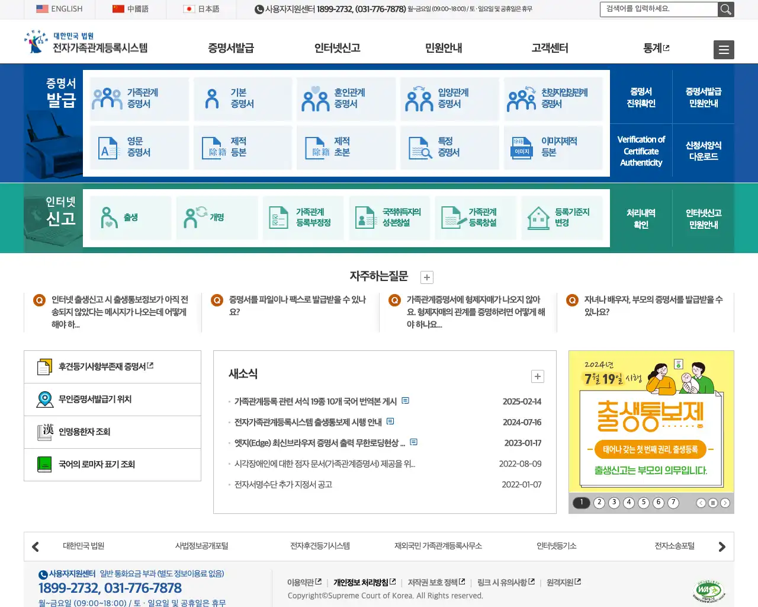Open the hamburger navigation menu
The width and height of the screenshot is (758, 607).
pos(723,50)
